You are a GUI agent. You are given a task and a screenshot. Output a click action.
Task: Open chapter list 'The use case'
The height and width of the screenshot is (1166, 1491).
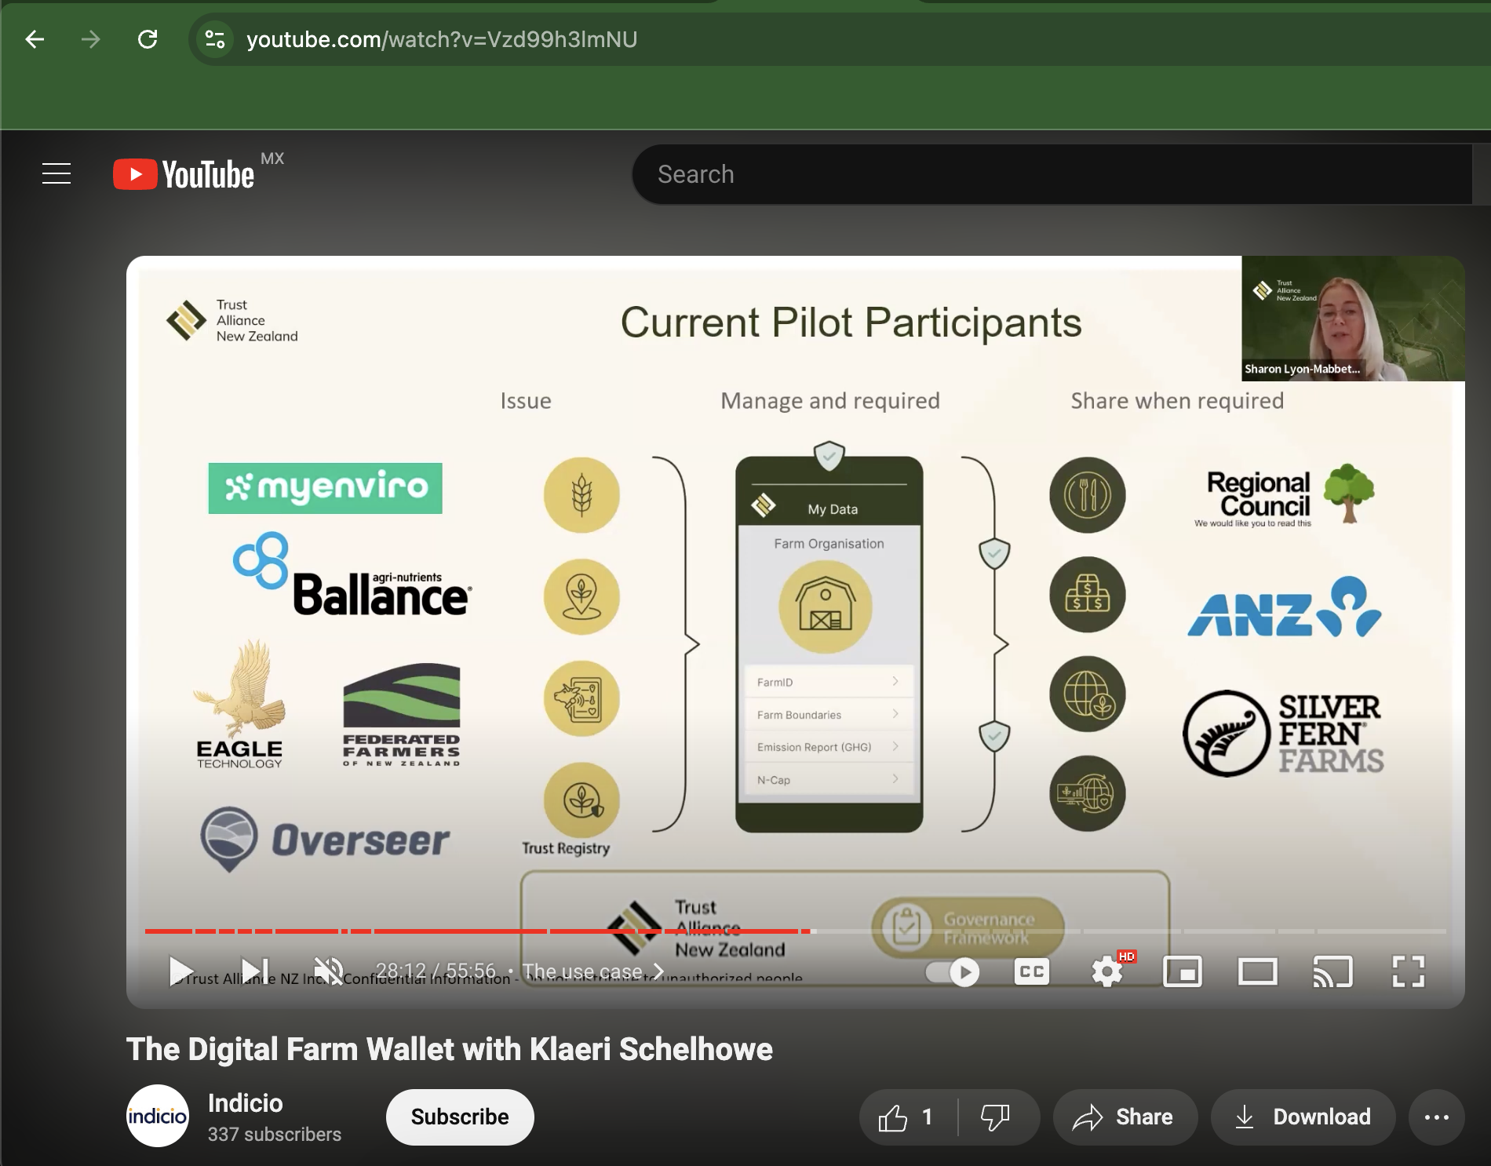tap(593, 971)
